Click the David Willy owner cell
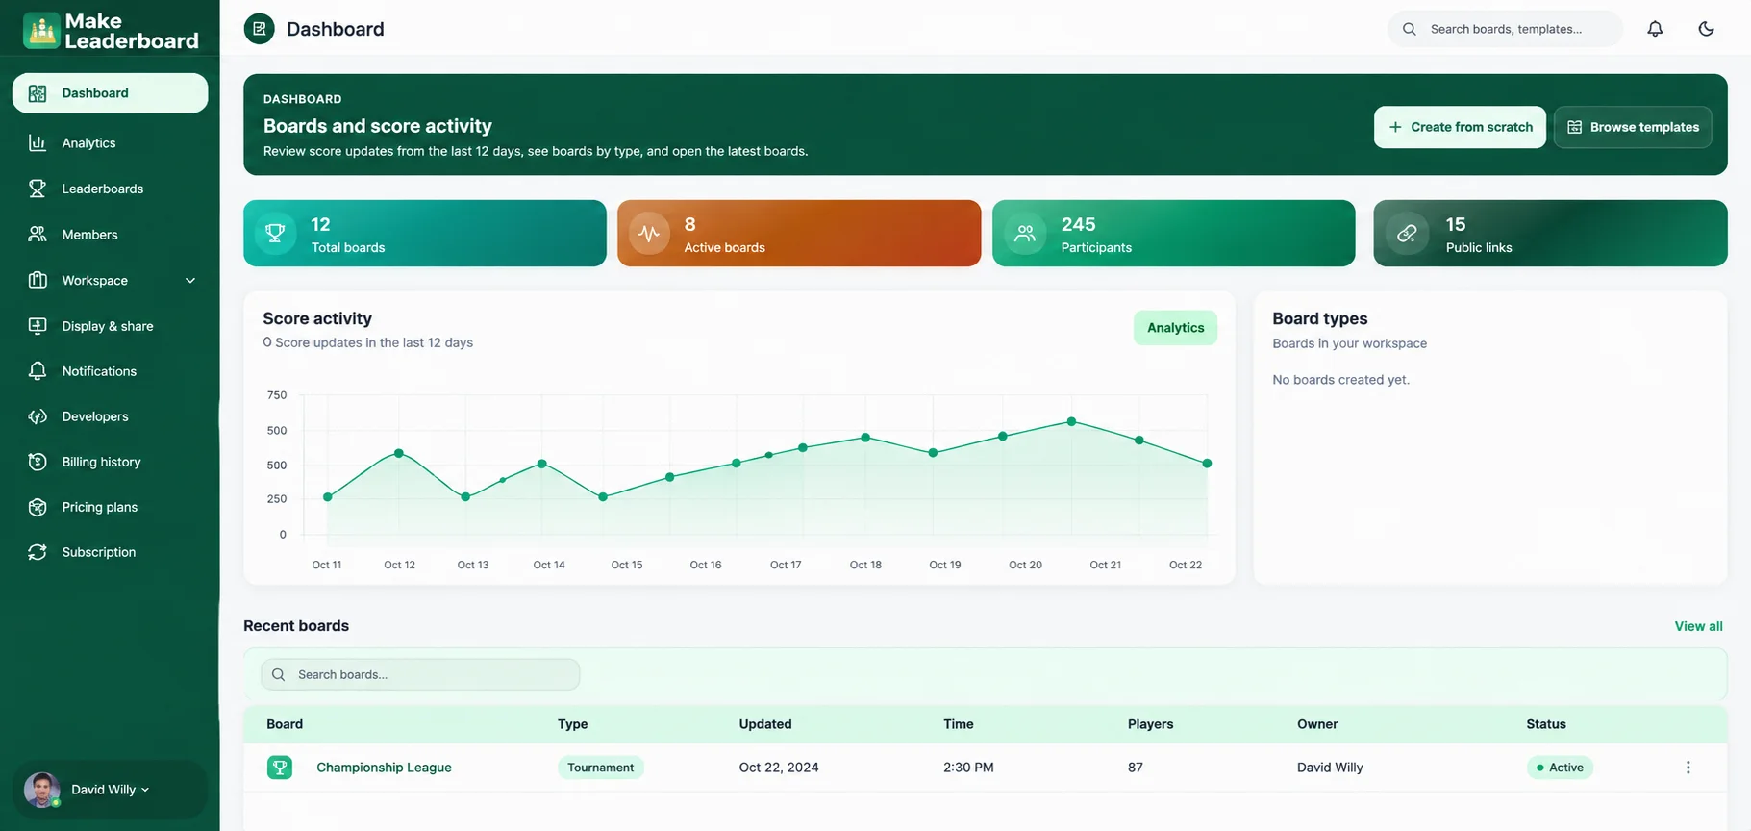1751x831 pixels. pos(1330,768)
